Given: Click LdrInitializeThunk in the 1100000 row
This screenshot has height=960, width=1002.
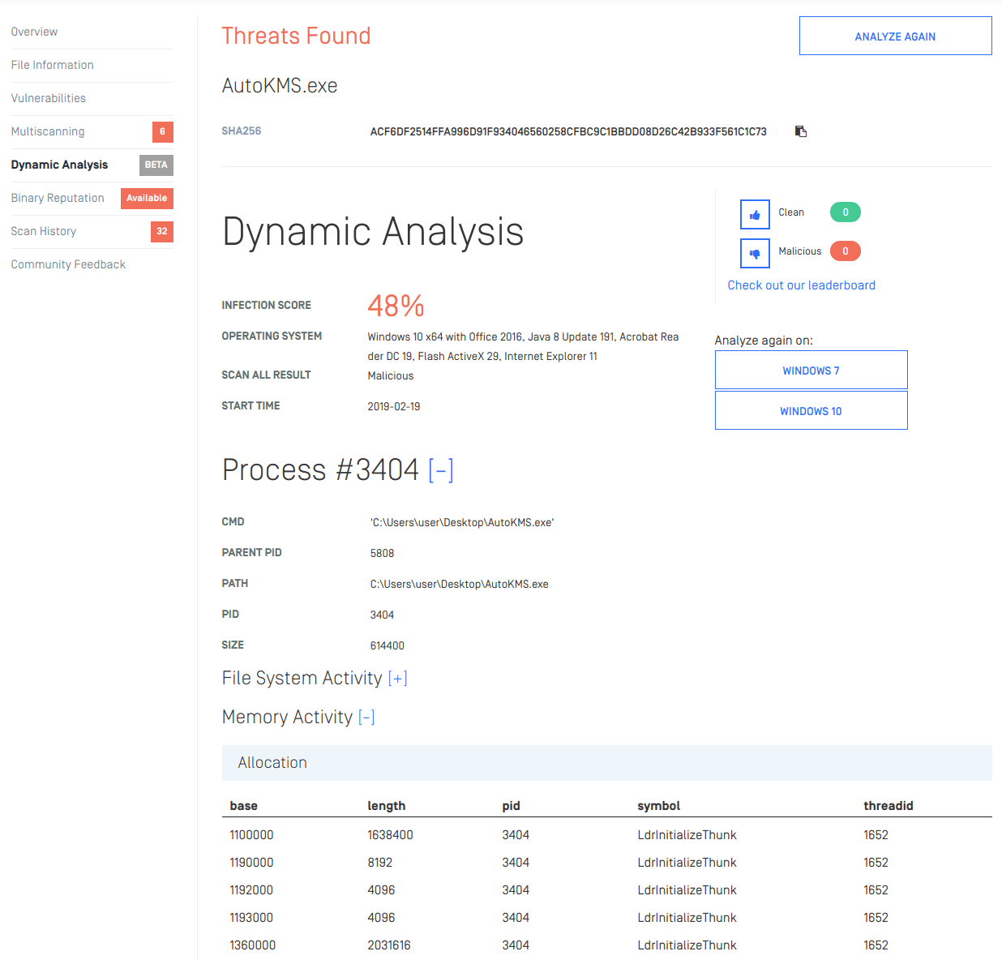Looking at the screenshot, I should click(x=687, y=835).
